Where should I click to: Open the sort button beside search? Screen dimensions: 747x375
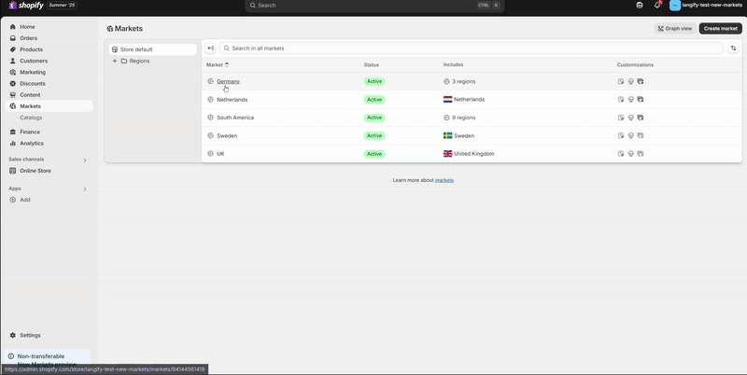point(733,49)
